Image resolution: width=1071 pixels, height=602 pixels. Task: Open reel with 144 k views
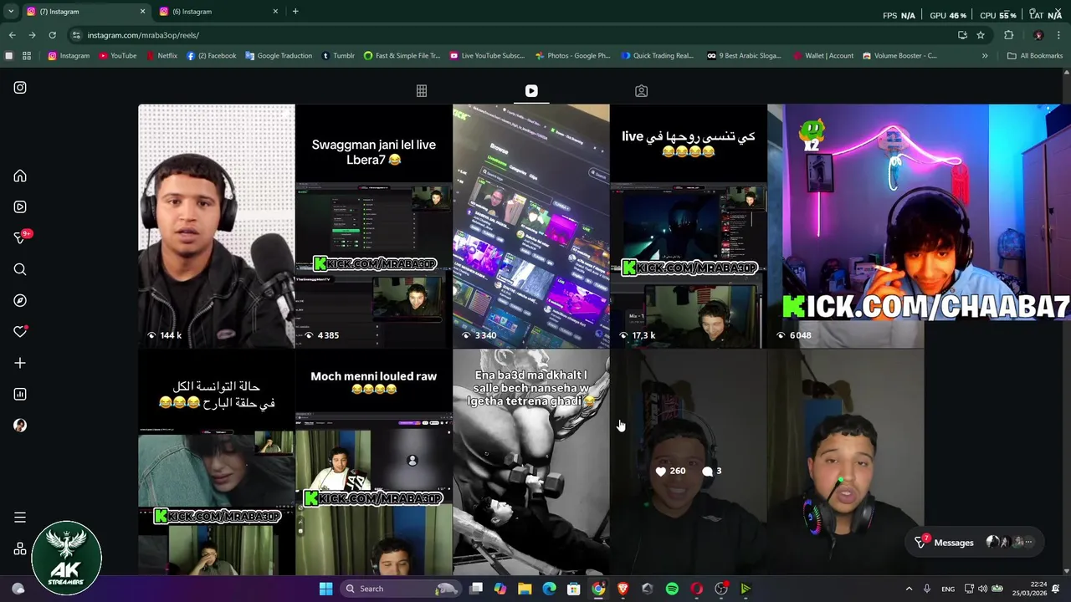point(217,226)
